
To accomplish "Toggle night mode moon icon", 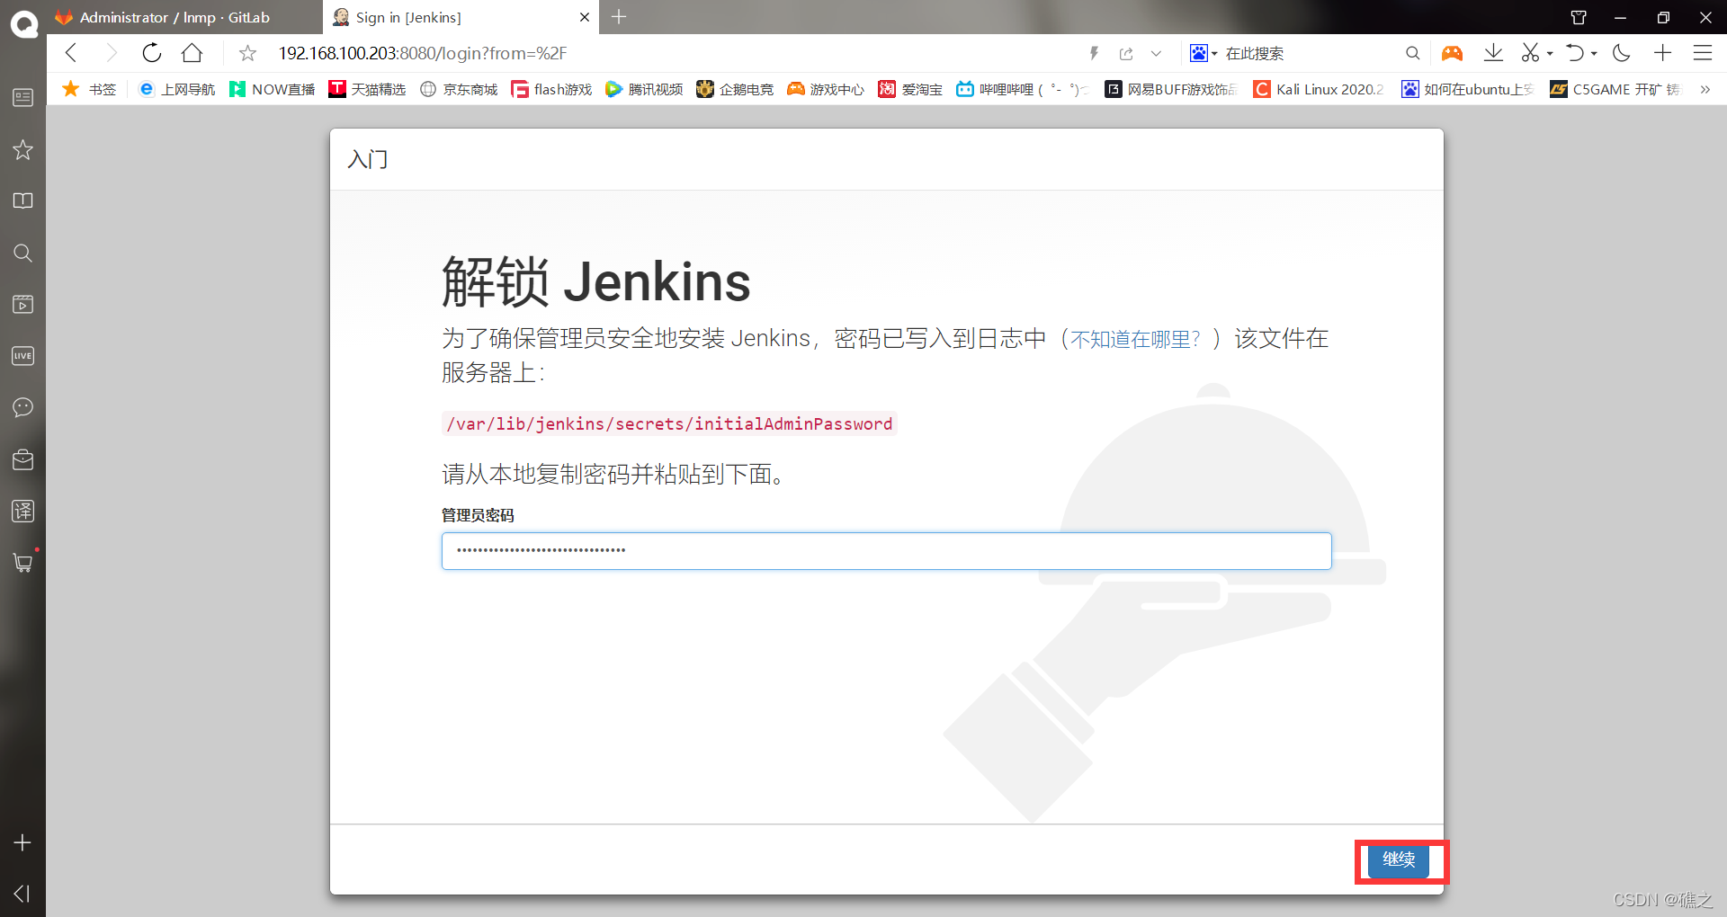I will pyautogui.click(x=1622, y=53).
